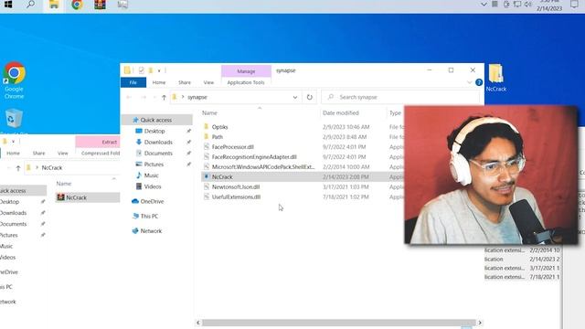Open Customize Quick Access Toolbar dropdown
The width and height of the screenshot is (585, 329).
(x=159, y=70)
